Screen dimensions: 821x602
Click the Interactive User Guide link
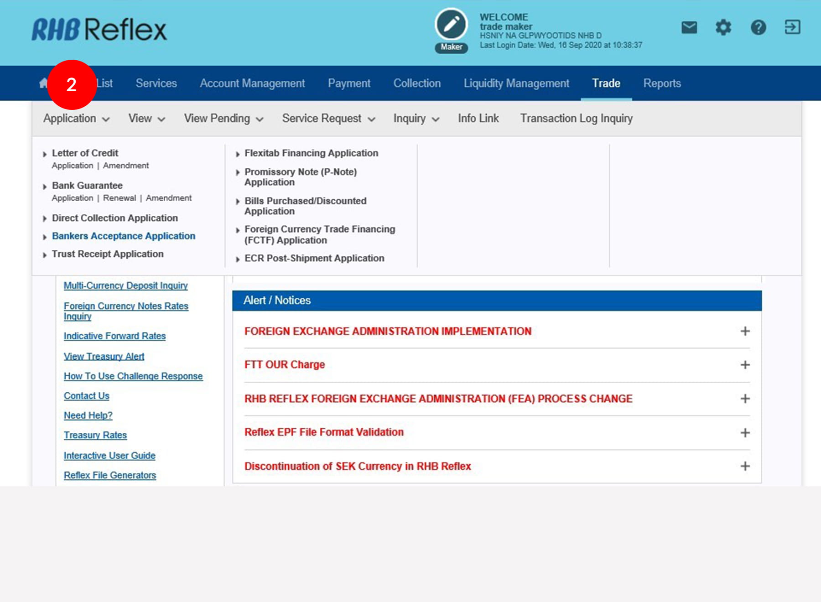pyautogui.click(x=109, y=456)
